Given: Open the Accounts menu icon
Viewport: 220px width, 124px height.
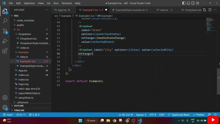Looking at the screenshot, I should [5, 97].
